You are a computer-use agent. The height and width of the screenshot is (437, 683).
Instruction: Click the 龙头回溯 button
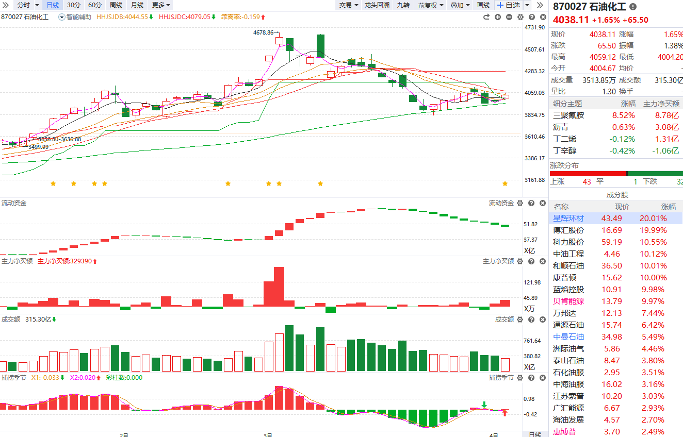pyautogui.click(x=377, y=5)
